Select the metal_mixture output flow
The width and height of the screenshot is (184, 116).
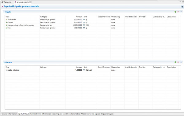[93, 70]
